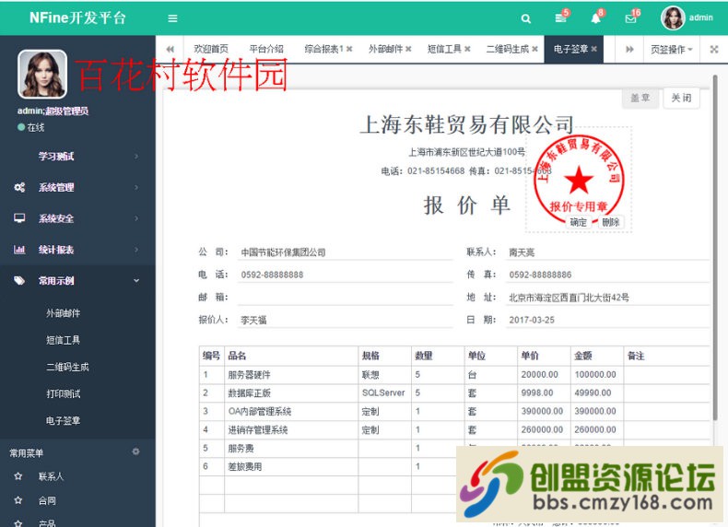Select the table cell 进销存管理系统

click(291, 430)
